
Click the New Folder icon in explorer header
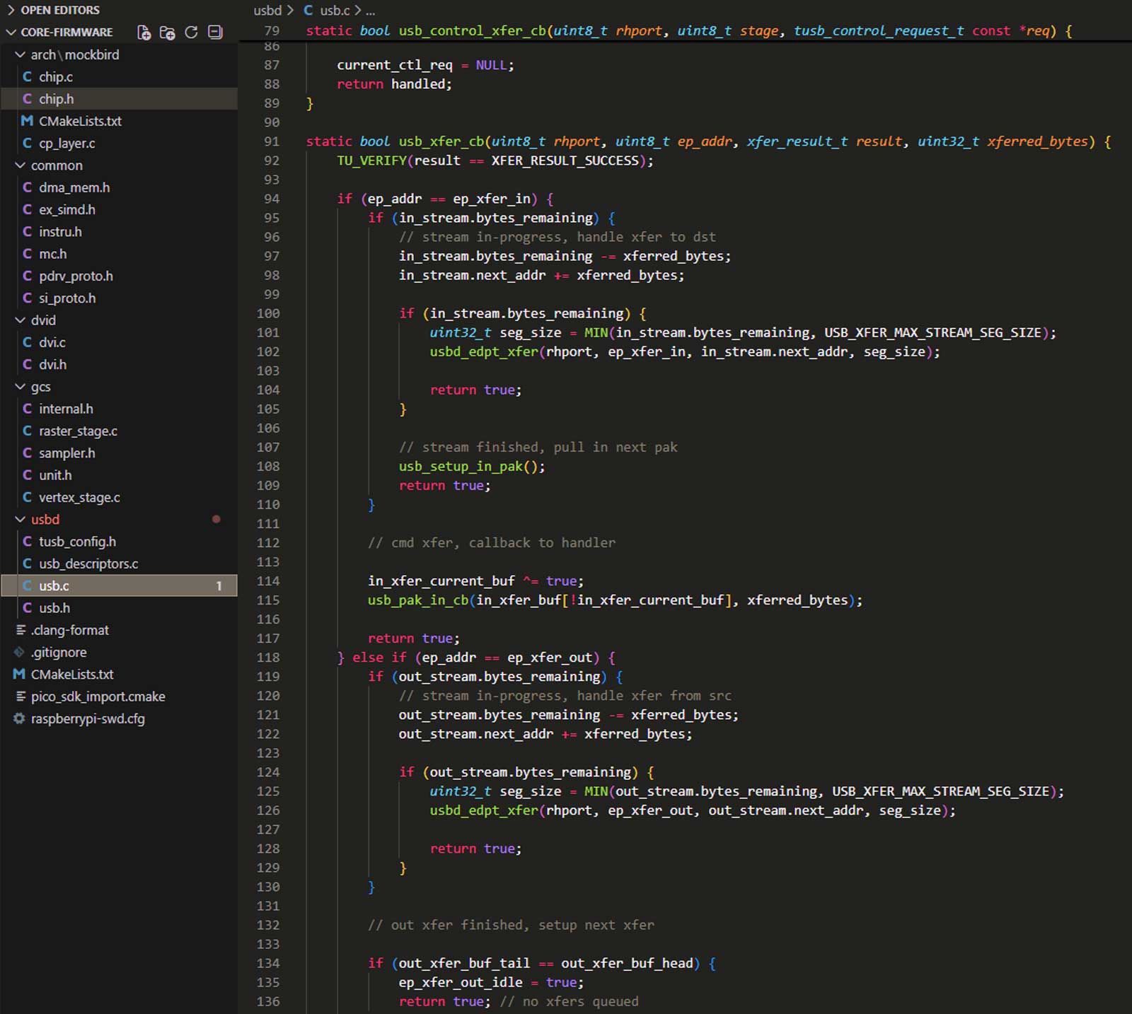pyautogui.click(x=168, y=33)
